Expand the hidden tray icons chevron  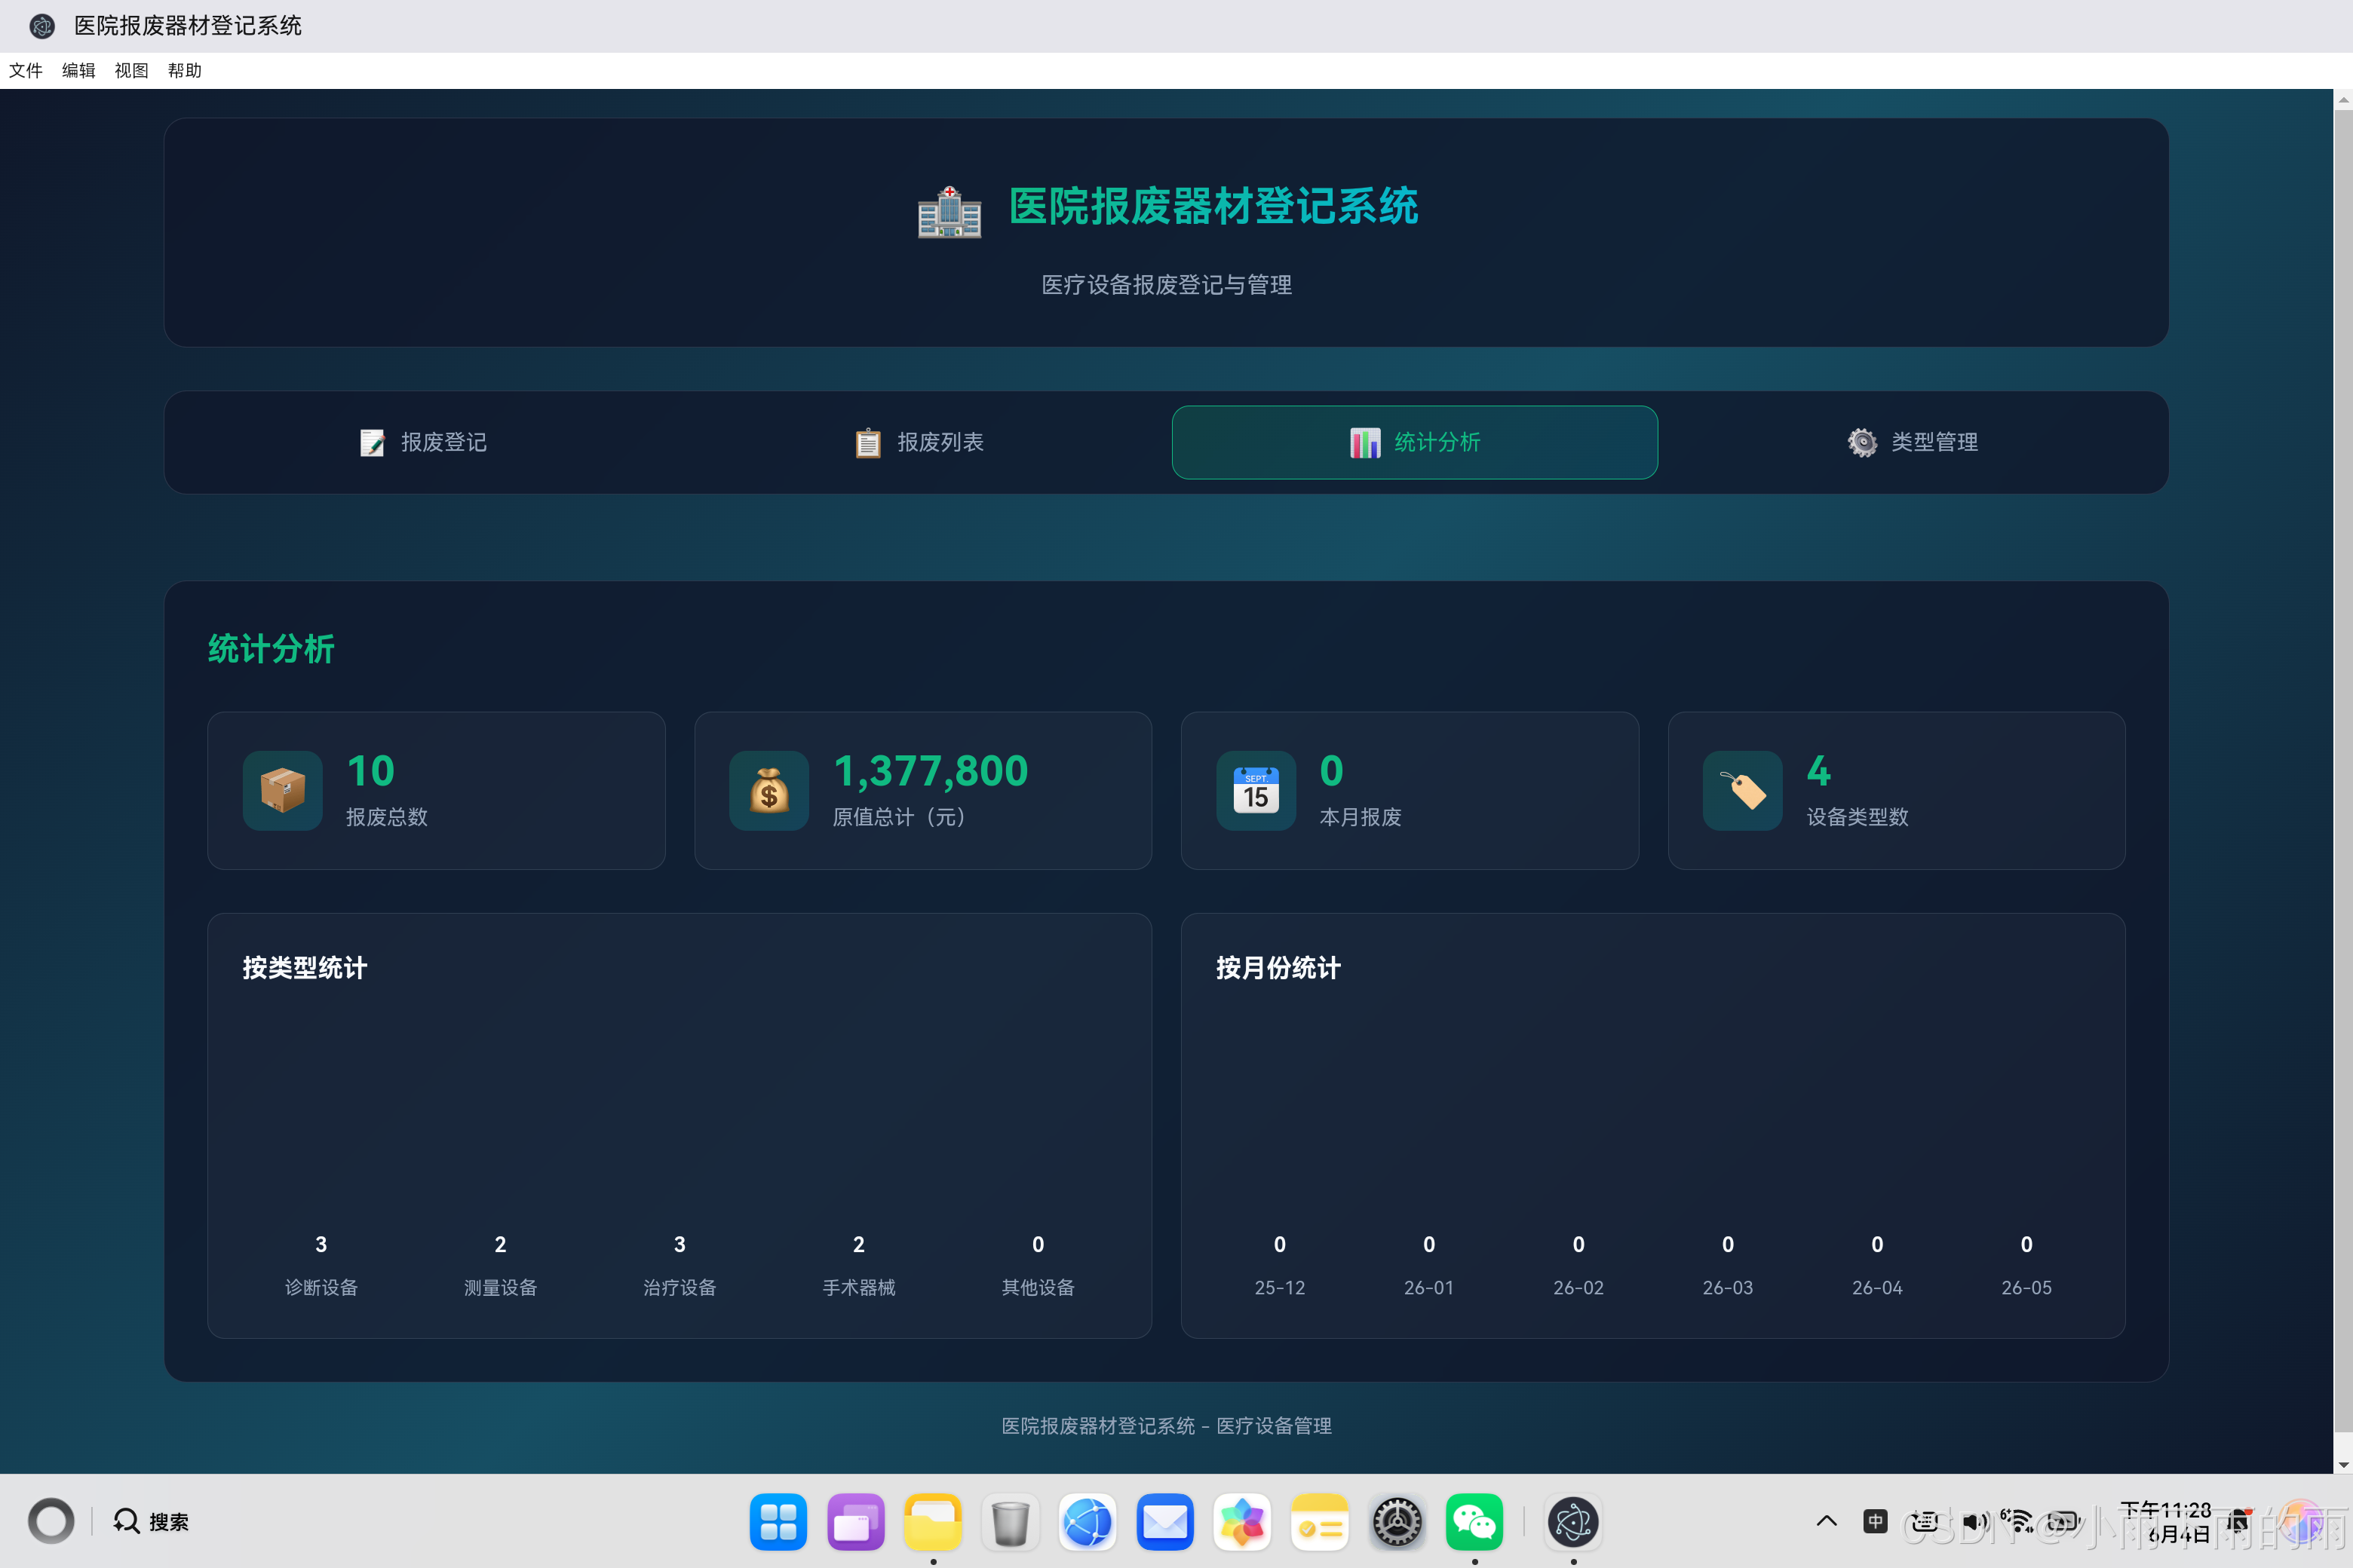point(1826,1521)
